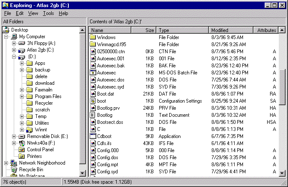This screenshot has width=288, height=187.
Task: Click the Ntwks40a (F:) CD-ROM icon
Action: tap(22, 143)
